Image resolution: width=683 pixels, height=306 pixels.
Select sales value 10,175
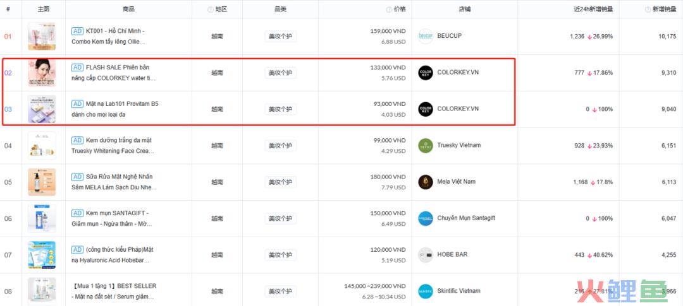(667, 37)
